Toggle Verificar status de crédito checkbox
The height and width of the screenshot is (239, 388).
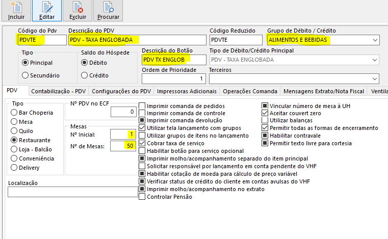142,181
